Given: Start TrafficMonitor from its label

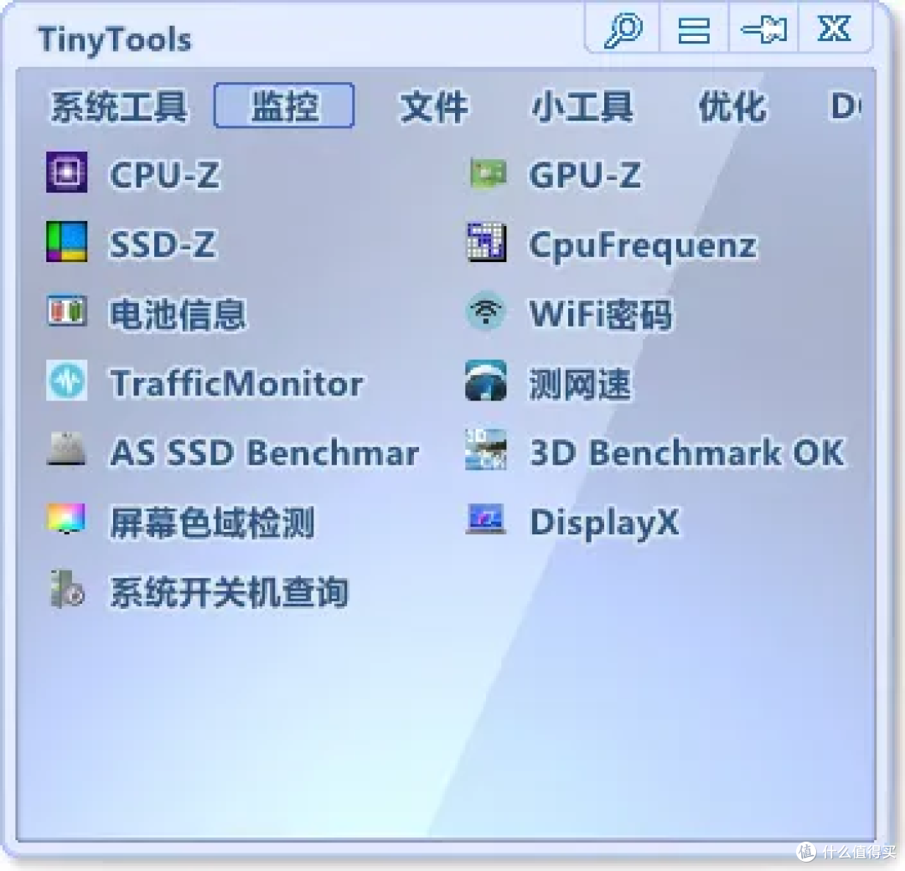Looking at the screenshot, I should pyautogui.click(x=236, y=384).
